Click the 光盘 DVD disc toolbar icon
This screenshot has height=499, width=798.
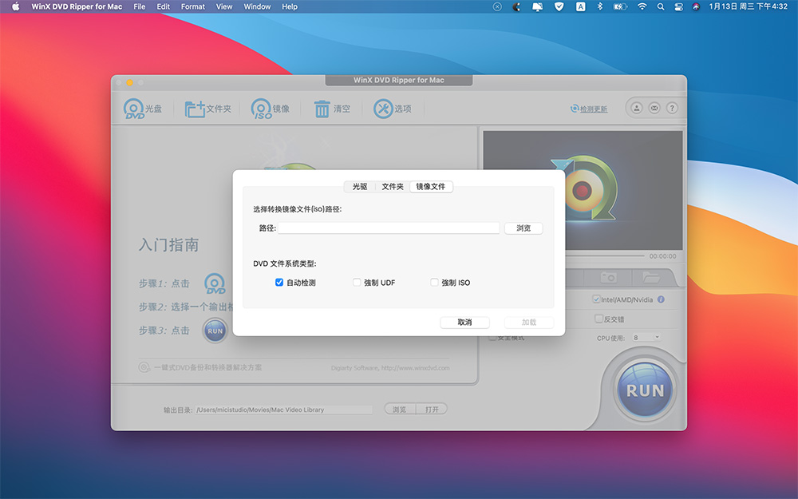[142, 109]
